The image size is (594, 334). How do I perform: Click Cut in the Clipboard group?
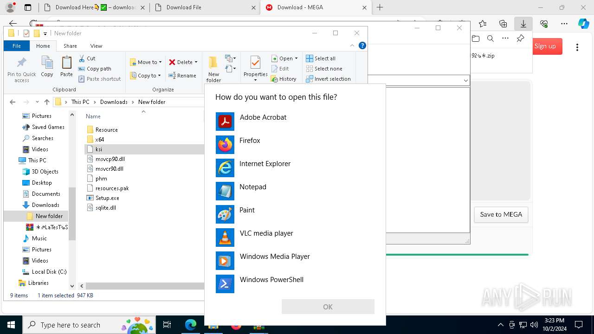[87, 58]
